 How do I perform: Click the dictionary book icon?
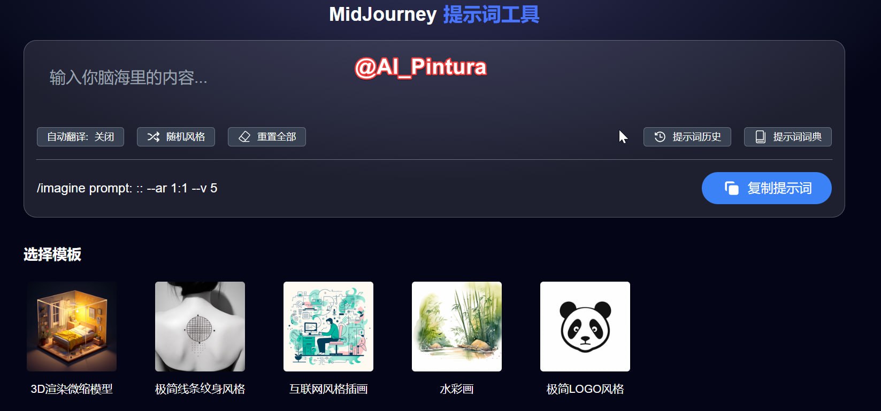(x=760, y=137)
